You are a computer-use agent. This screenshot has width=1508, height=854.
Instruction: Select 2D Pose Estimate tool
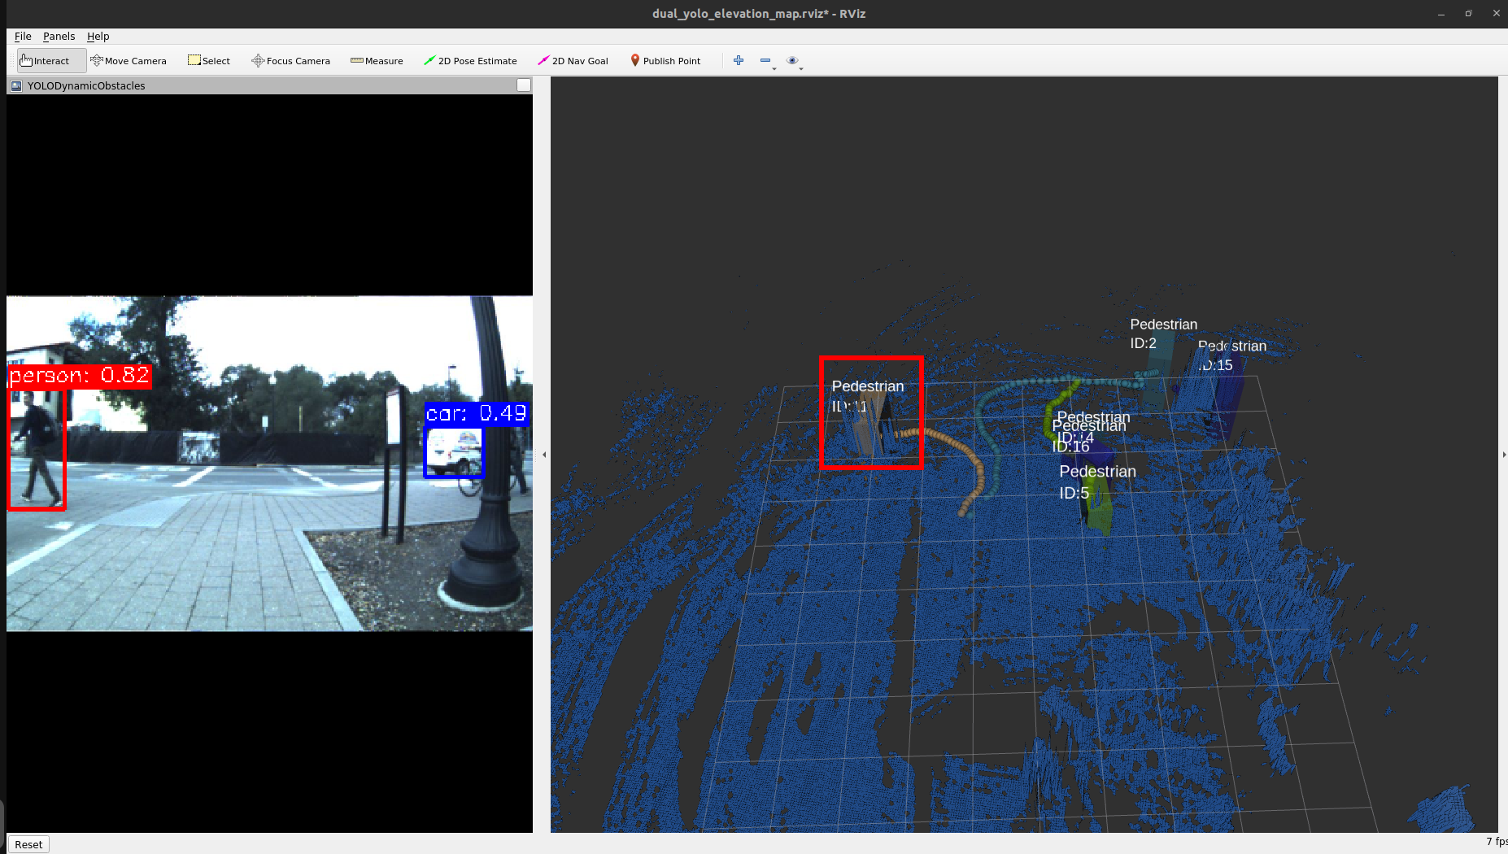pos(470,61)
